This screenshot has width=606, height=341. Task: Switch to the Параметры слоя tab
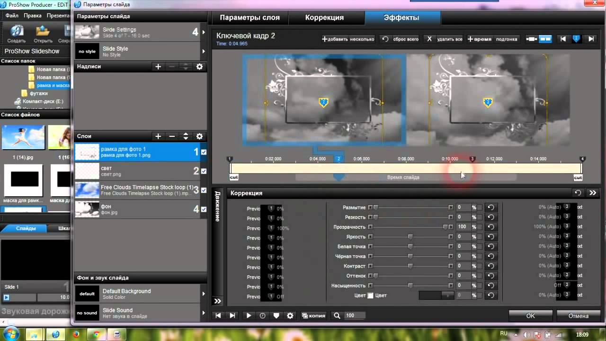pos(250,18)
